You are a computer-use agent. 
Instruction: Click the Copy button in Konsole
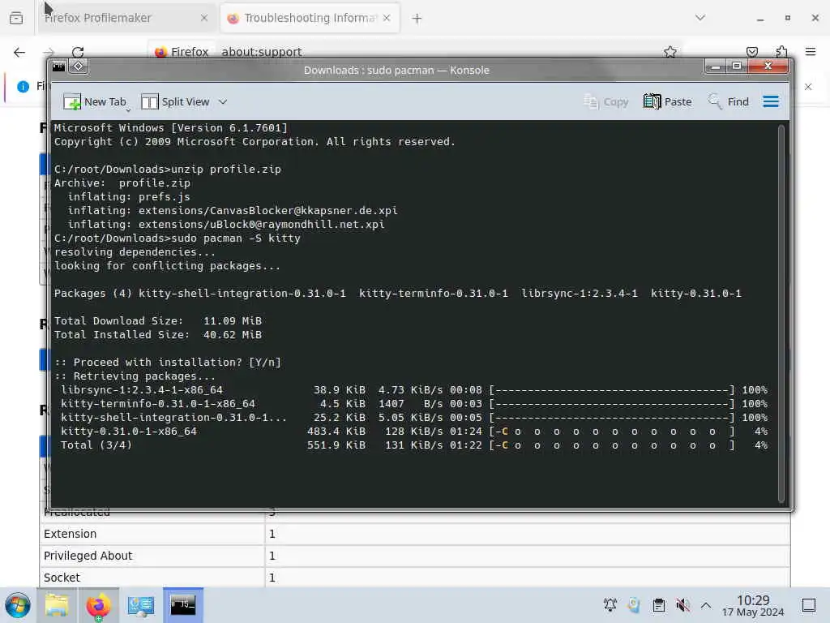click(x=606, y=101)
